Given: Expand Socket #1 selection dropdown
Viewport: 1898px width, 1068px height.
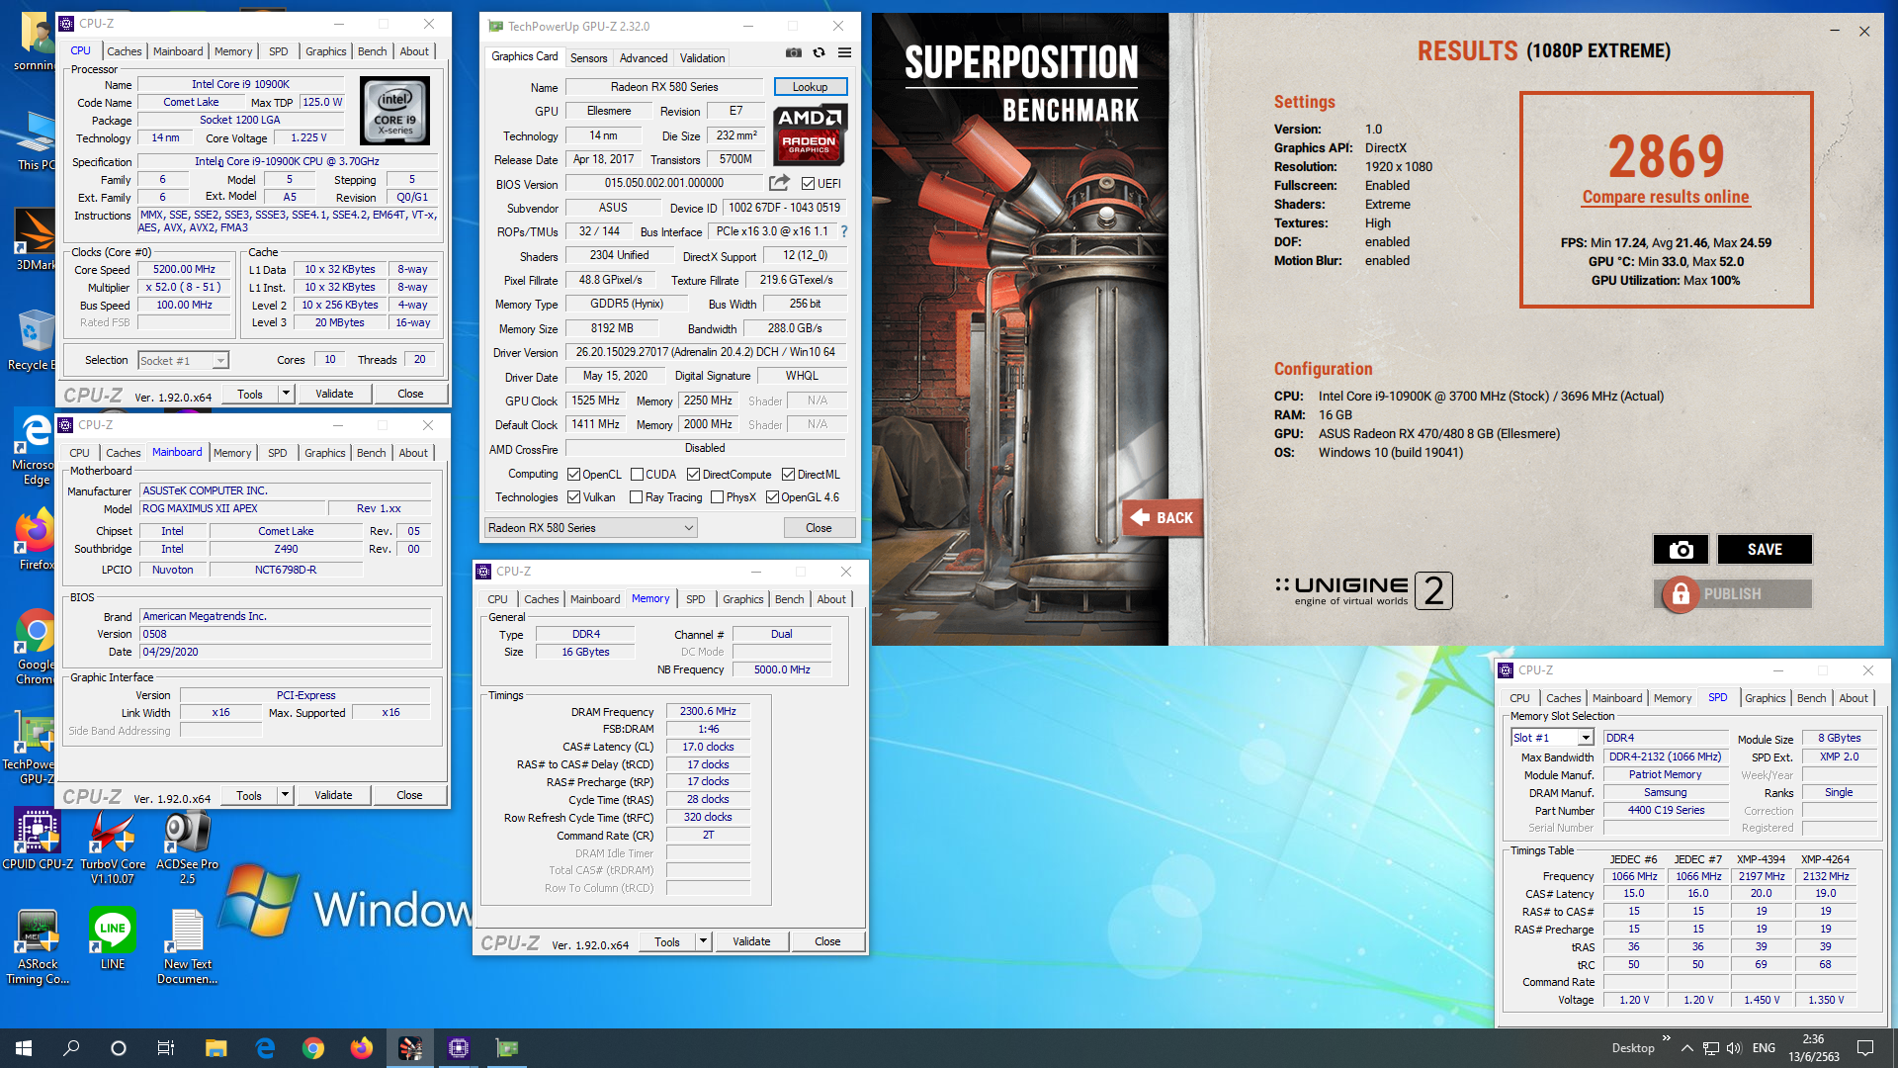Looking at the screenshot, I should tap(220, 361).
